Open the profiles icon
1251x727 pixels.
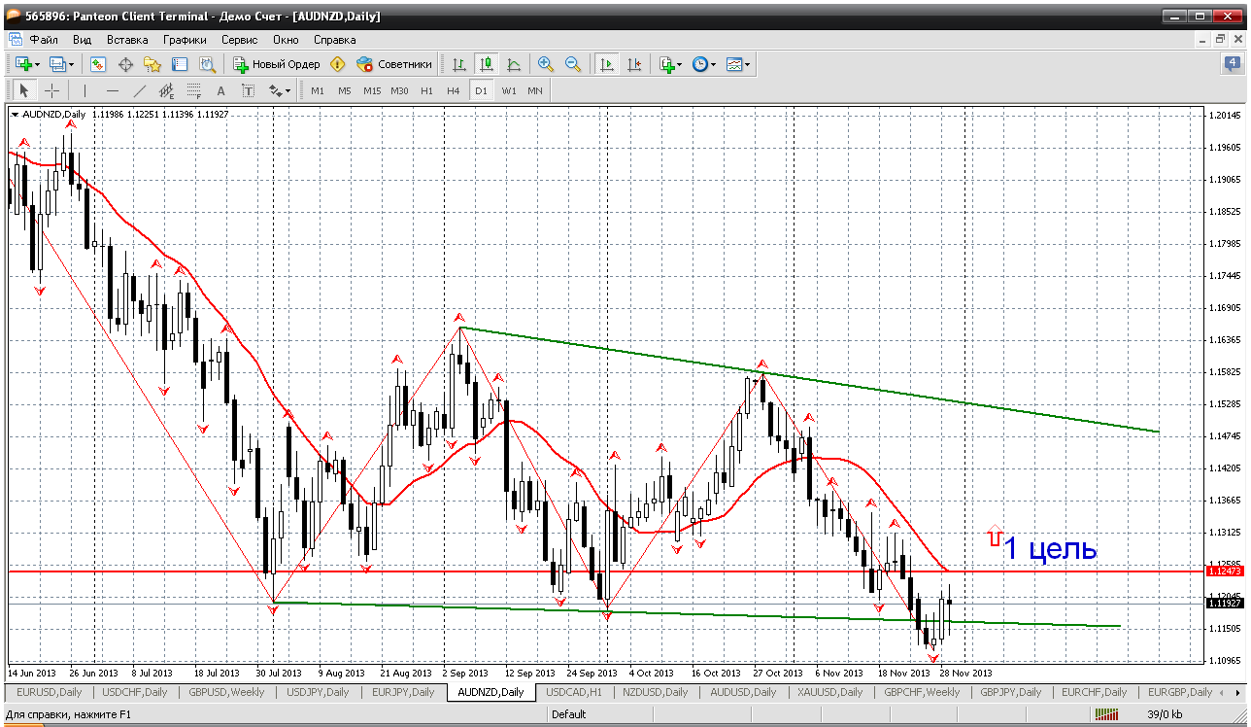tap(57, 64)
